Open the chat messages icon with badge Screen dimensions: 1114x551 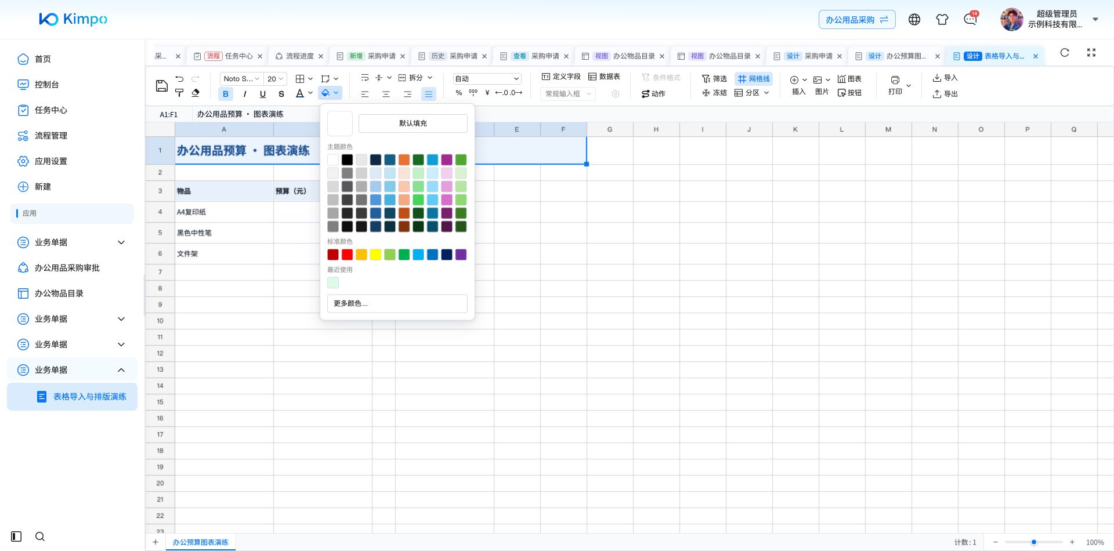coord(970,19)
